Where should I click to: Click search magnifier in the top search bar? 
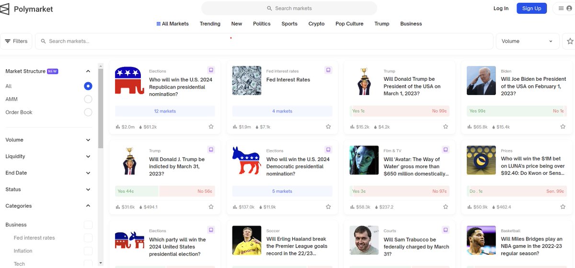coord(269,8)
